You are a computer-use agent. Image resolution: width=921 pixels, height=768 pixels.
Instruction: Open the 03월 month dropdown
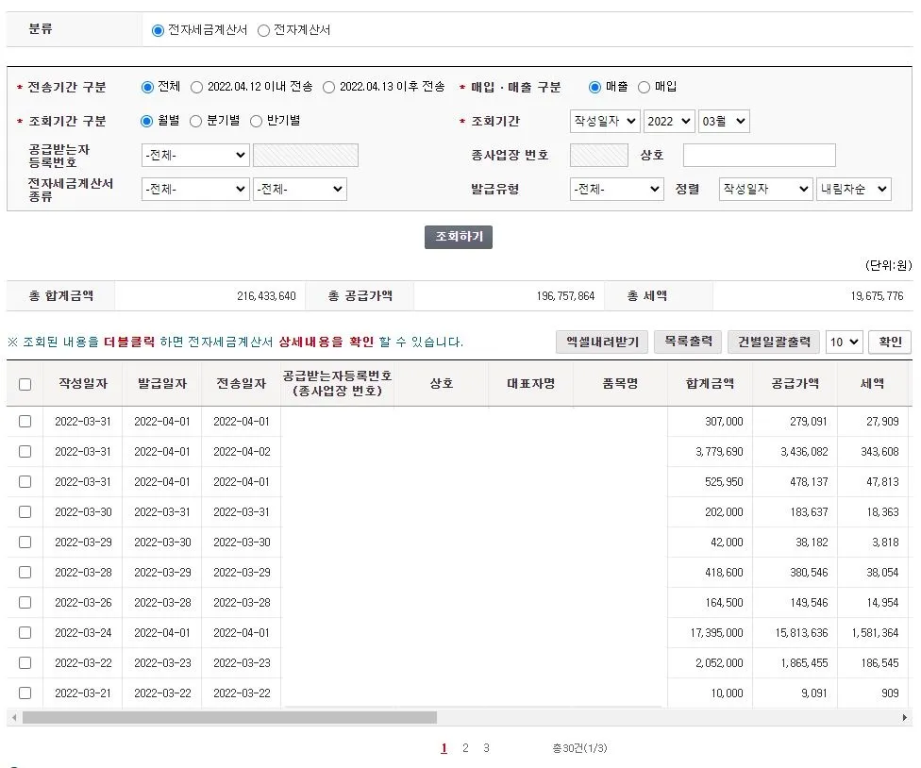point(723,121)
